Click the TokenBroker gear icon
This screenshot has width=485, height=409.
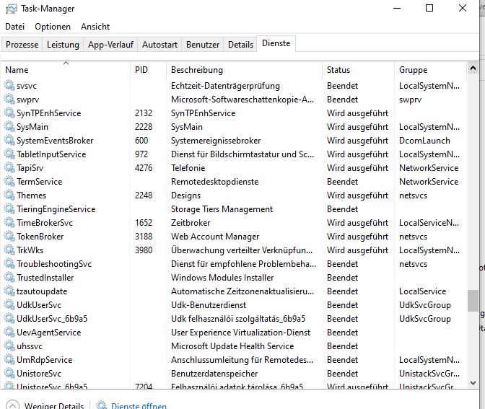coord(9,237)
